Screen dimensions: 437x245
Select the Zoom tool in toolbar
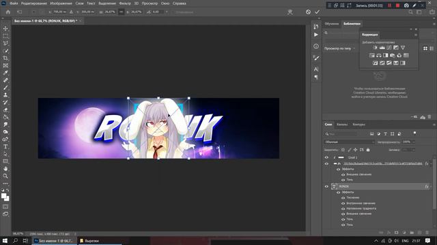coord(5,176)
